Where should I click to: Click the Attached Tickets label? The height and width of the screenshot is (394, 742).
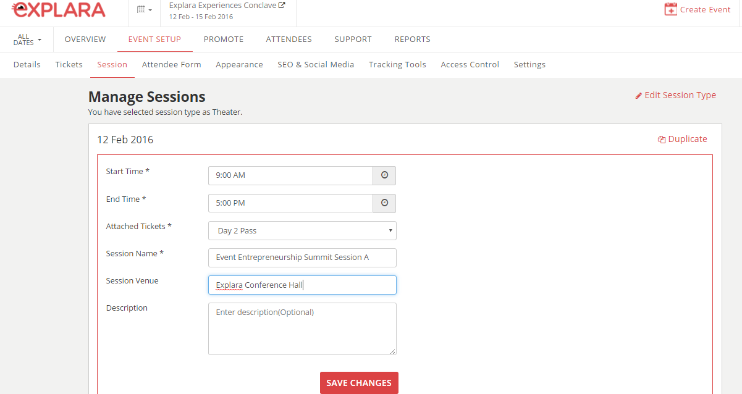139,227
